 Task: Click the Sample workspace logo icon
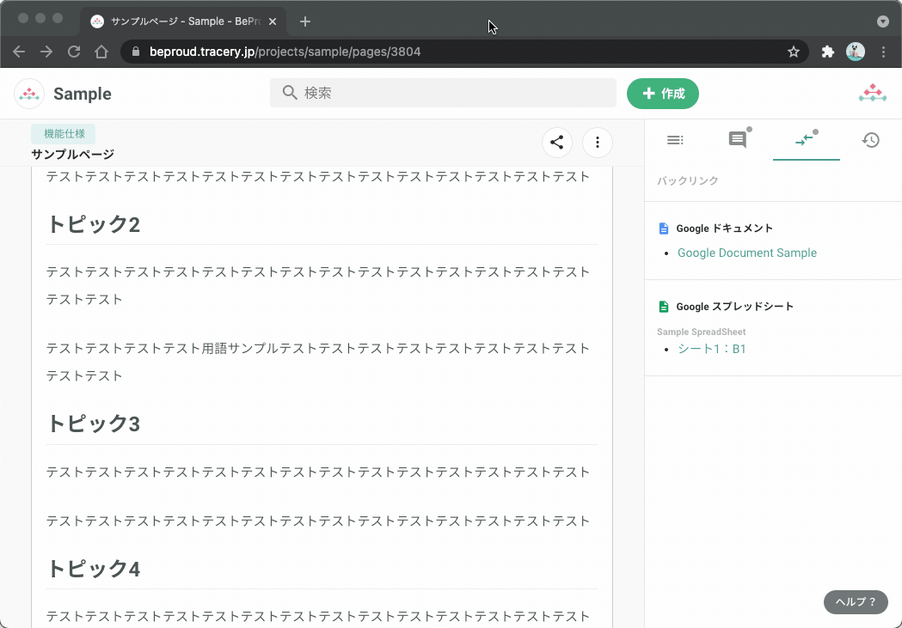click(x=28, y=93)
